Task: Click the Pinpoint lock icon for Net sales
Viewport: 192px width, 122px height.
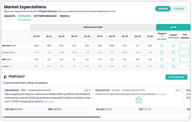Action: 162,46
